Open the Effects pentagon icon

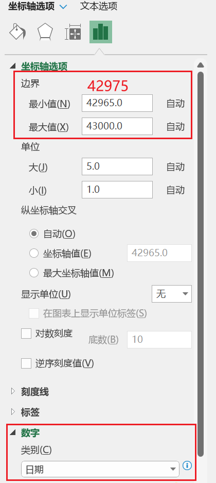point(45,32)
